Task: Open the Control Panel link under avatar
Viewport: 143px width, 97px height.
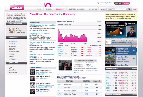Action: point(20,33)
